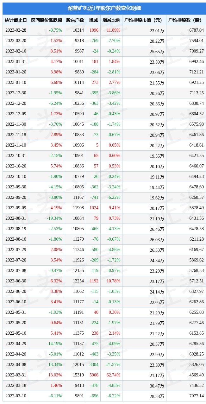The image size is (206, 404).
Task: Click the 2022-03-10 date in last row
Action: 16,396
